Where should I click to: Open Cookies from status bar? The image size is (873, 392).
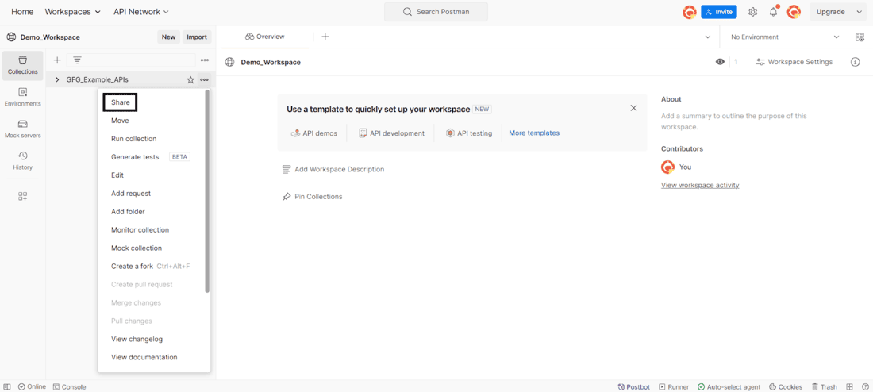pos(786,386)
